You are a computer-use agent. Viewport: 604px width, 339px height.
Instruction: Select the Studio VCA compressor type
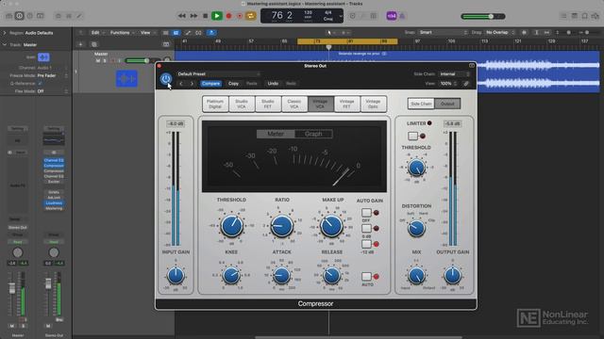point(242,104)
